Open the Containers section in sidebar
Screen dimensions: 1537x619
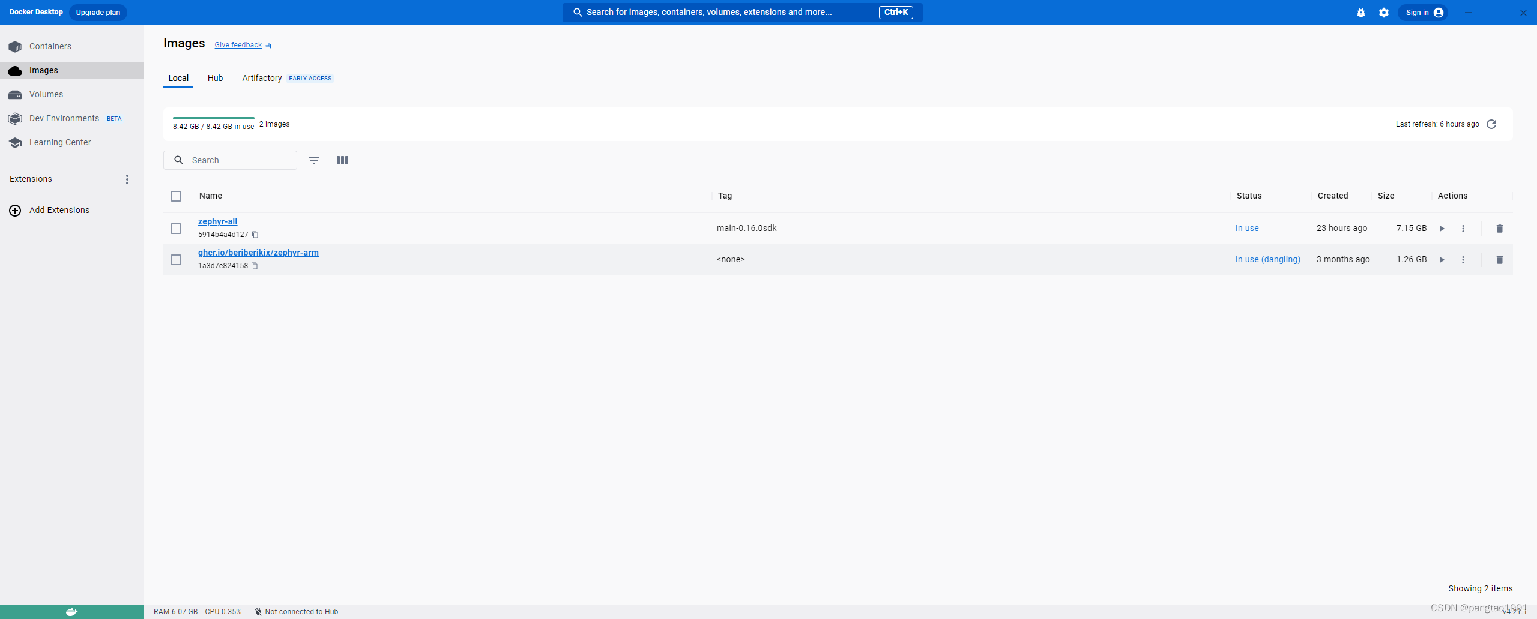coord(50,46)
